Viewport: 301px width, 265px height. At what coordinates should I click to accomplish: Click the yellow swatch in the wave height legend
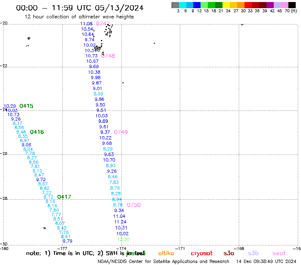[x=226, y=5]
